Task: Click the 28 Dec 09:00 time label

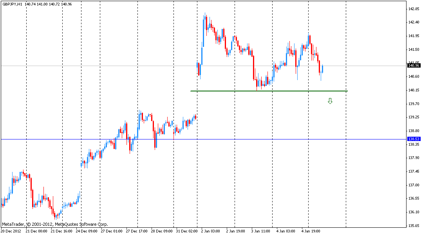Action: click(162, 231)
